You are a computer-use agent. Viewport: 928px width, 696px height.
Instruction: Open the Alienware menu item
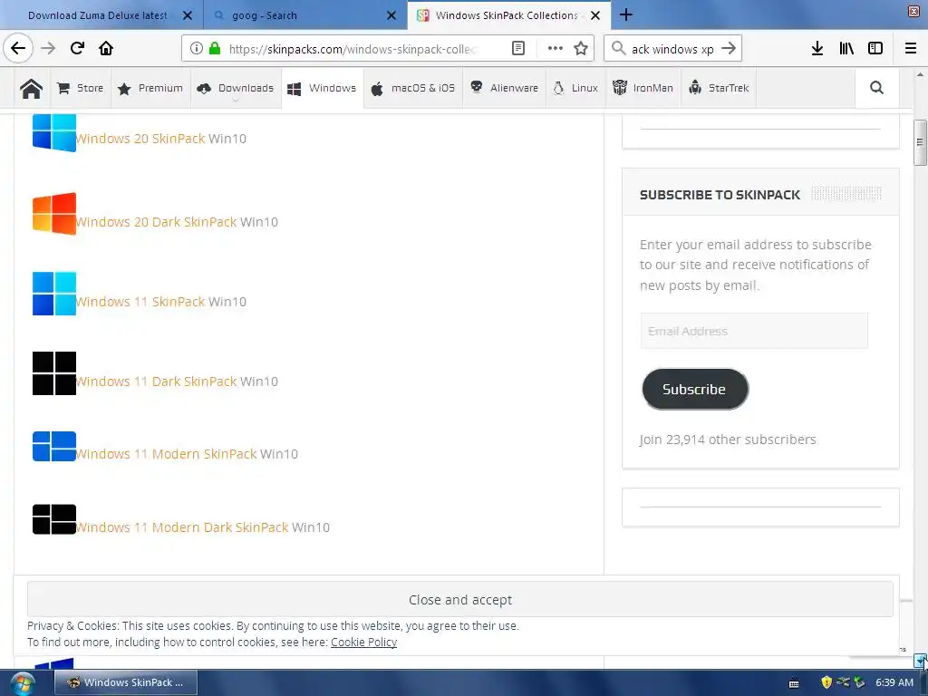(x=504, y=88)
